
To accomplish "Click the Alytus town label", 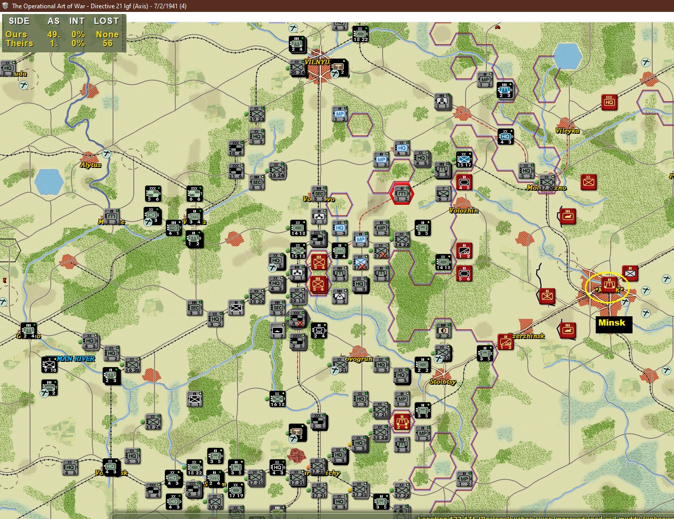I will pyautogui.click(x=91, y=165).
